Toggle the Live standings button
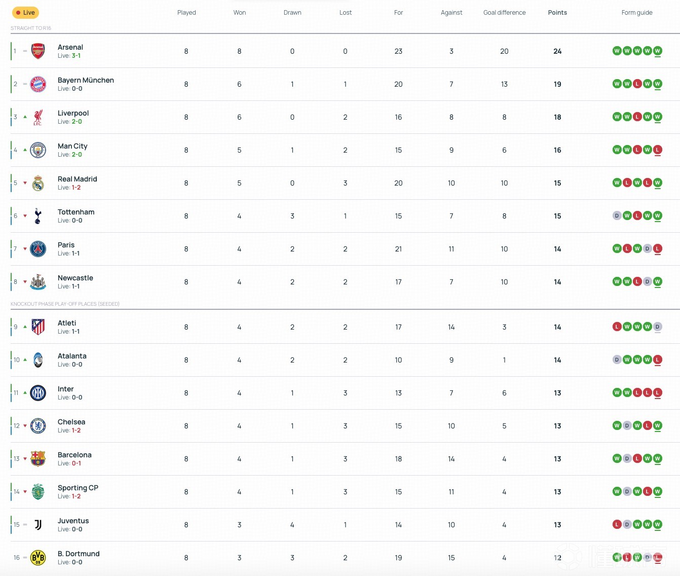The image size is (680, 576). (25, 13)
